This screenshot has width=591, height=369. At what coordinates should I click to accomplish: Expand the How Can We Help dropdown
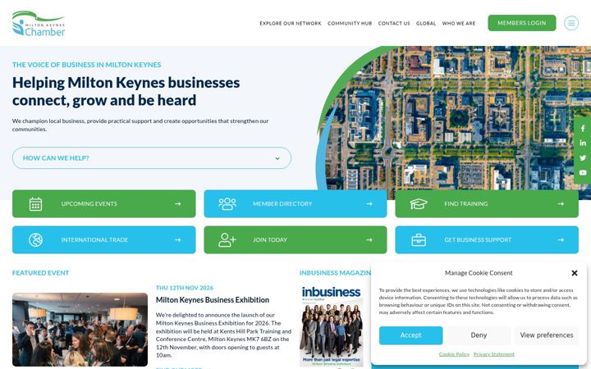click(152, 157)
